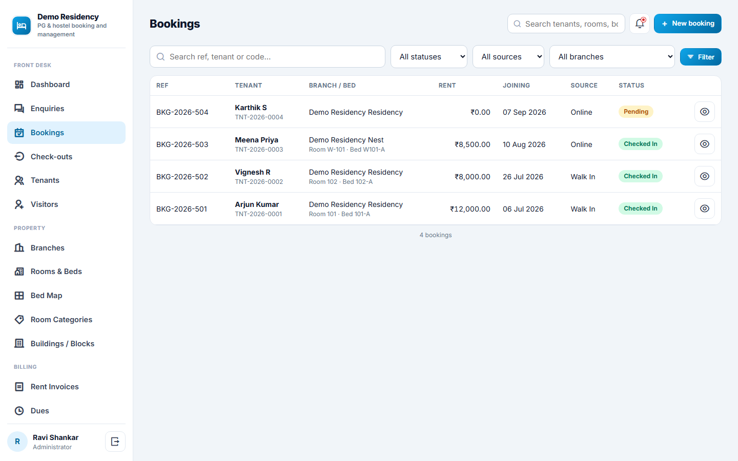Viewport: 738px width, 461px height.
Task: Click the REF column header
Action: pos(162,86)
